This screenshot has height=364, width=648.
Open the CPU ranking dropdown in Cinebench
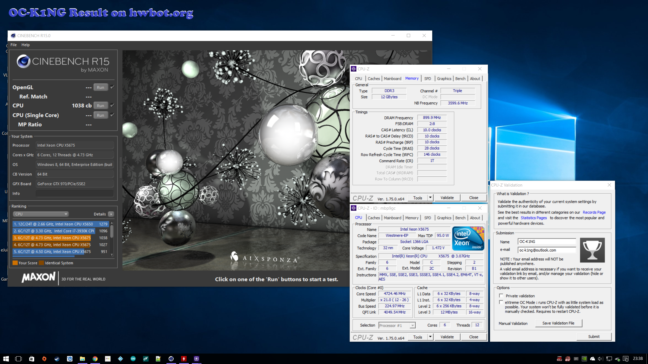tap(41, 214)
